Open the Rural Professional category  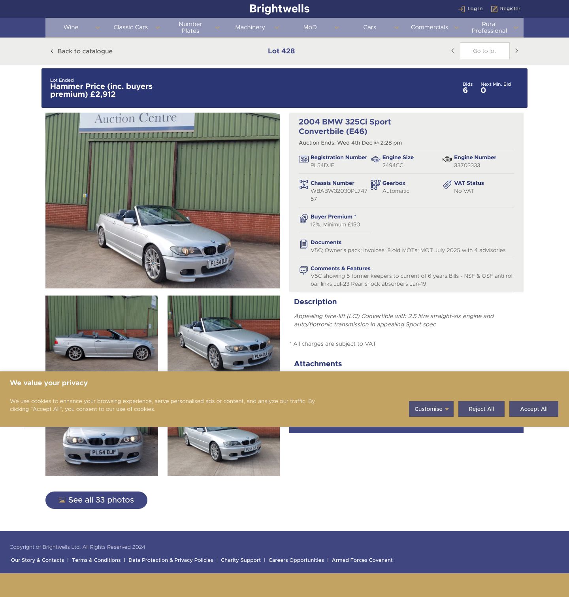tap(489, 27)
